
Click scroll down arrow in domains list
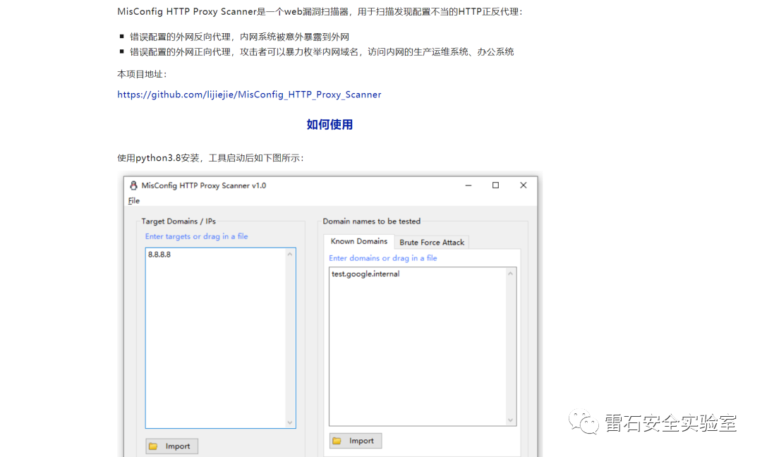click(510, 420)
